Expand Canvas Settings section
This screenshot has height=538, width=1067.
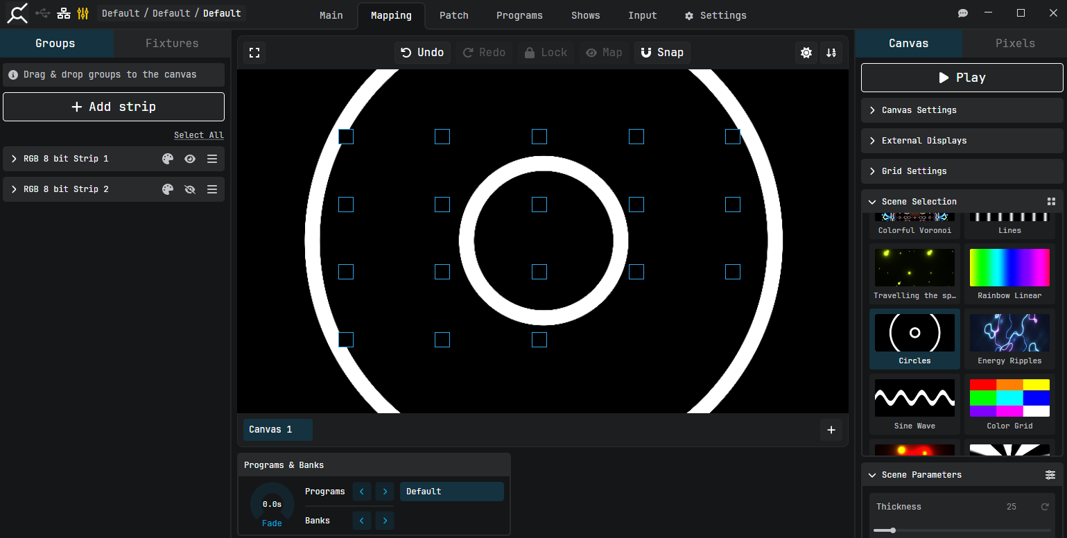point(962,110)
